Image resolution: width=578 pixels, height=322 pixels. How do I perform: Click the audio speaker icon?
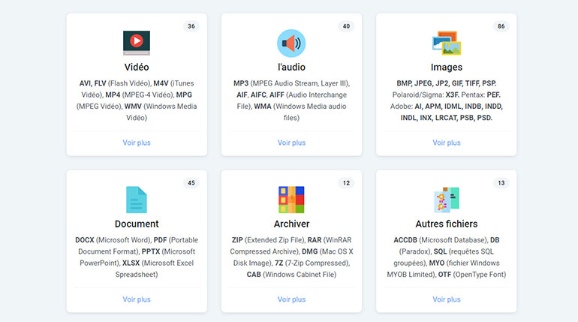(291, 44)
